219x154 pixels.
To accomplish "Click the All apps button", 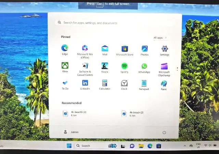I will point(160,38).
